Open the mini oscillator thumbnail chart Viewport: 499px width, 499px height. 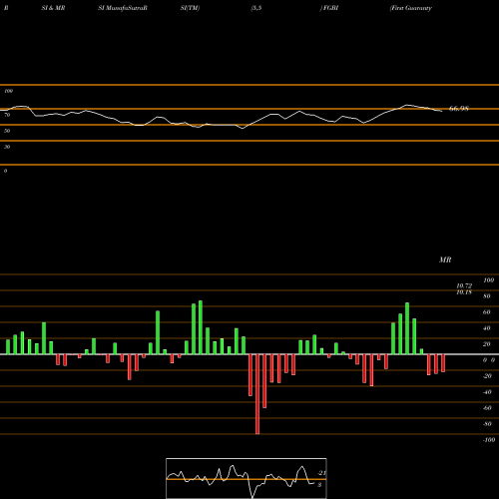pos(247,478)
